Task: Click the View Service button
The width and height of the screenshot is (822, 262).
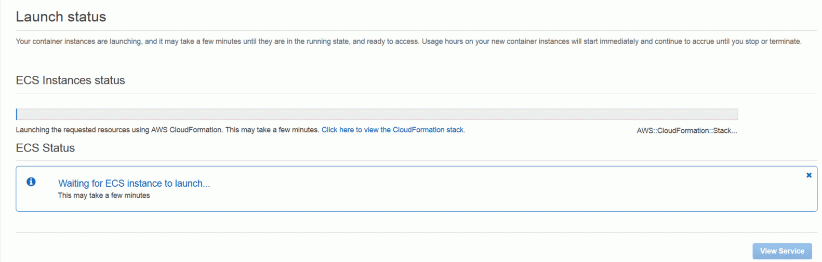Action: pyautogui.click(x=782, y=251)
